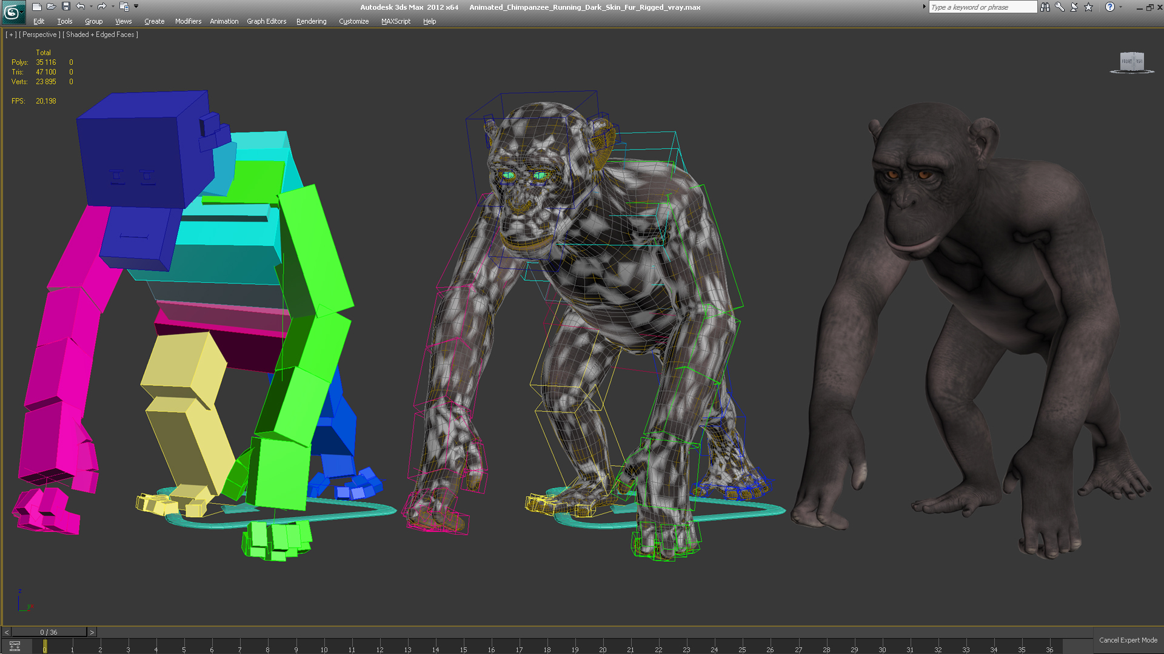Open the Graph Editors menu
Screen dimensions: 1164x654
coord(267,21)
